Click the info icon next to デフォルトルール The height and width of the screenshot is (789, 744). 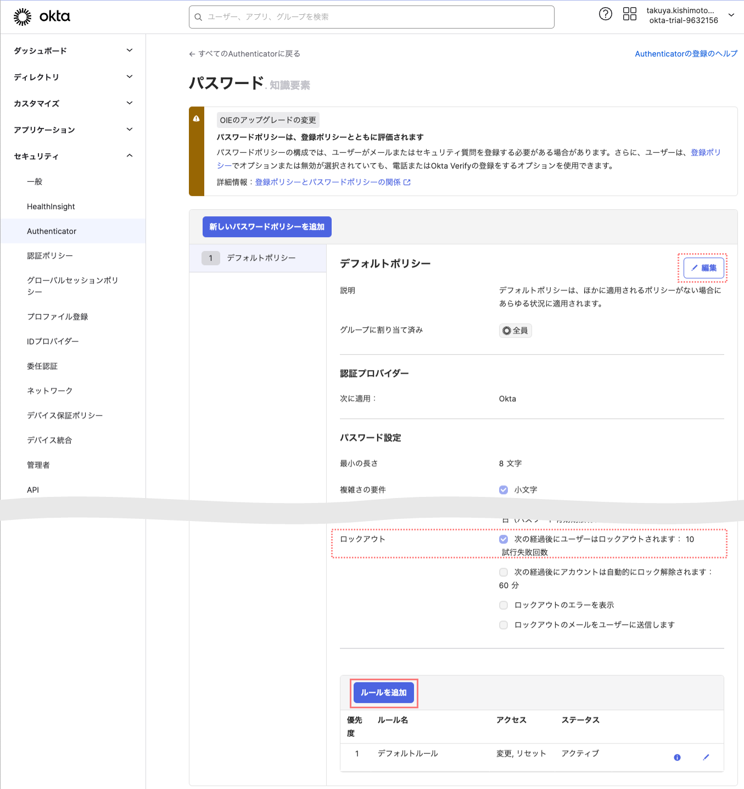click(x=677, y=757)
